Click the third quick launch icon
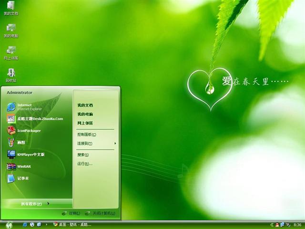The width and height of the screenshot is (305, 229). [39, 225]
